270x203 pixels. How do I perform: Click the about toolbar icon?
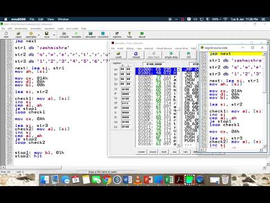pyautogui.click(x=142, y=35)
